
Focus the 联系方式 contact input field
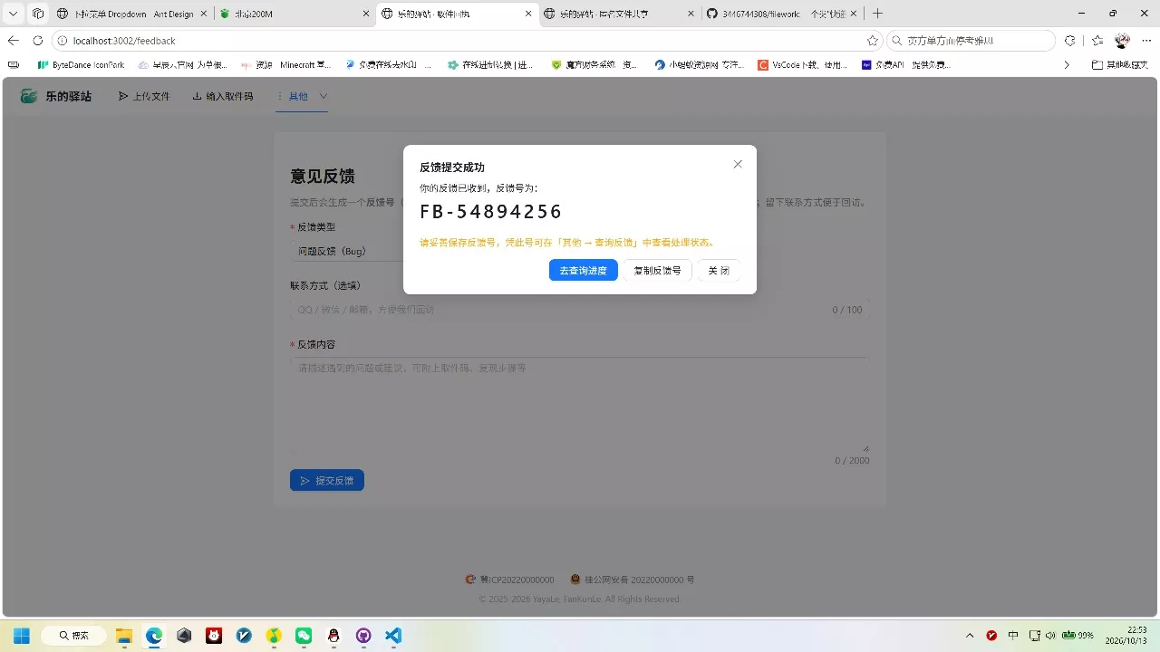pyautogui.click(x=580, y=310)
